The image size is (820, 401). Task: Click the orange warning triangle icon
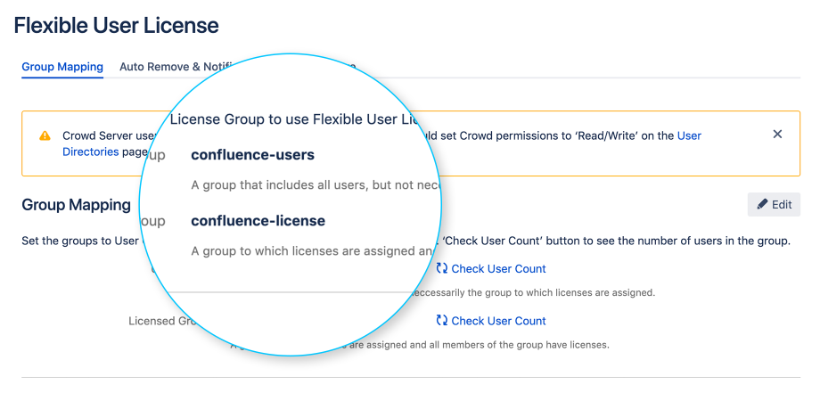click(x=45, y=136)
